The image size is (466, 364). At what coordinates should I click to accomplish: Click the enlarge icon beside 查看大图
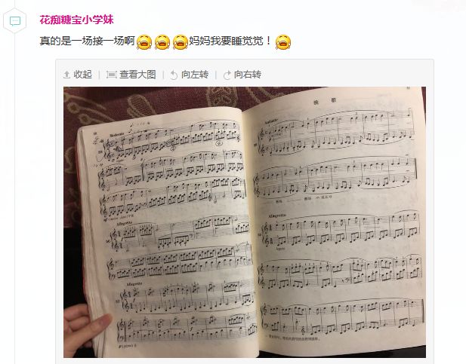click(x=112, y=75)
